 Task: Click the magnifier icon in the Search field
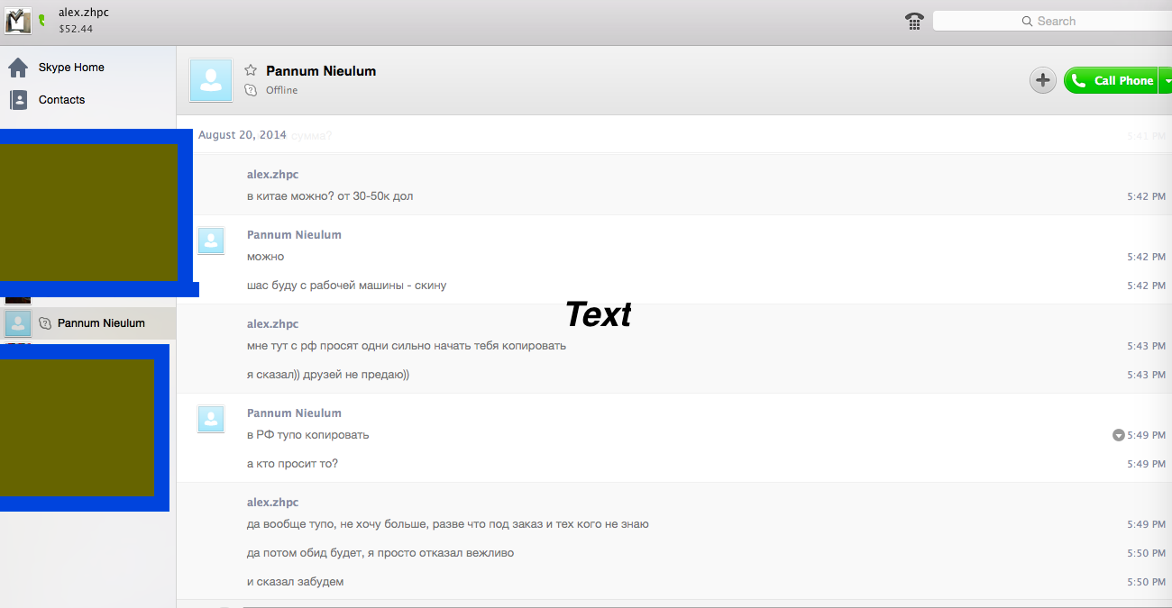[x=1027, y=21]
